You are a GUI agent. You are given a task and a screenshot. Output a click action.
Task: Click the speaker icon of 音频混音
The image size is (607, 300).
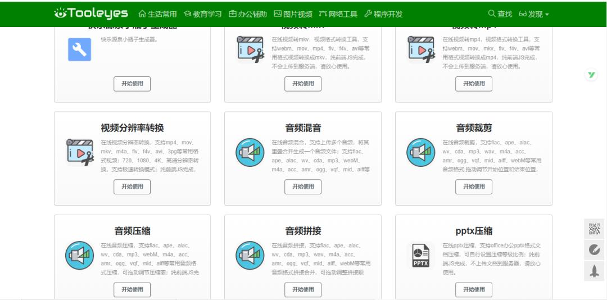point(250,152)
